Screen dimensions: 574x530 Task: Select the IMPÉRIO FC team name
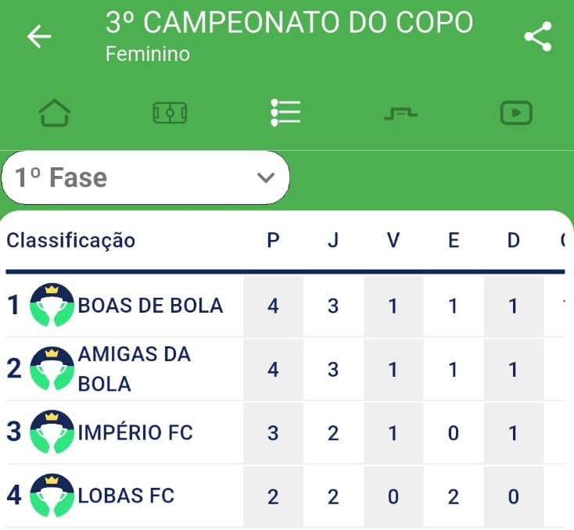135,432
